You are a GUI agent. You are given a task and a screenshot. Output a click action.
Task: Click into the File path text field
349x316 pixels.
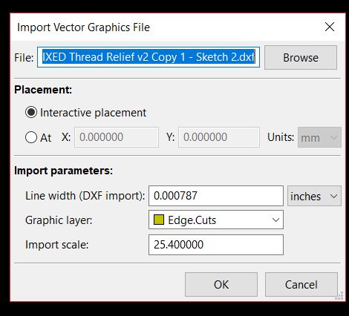pos(149,57)
